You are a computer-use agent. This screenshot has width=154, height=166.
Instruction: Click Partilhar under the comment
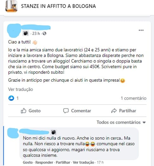63,163
